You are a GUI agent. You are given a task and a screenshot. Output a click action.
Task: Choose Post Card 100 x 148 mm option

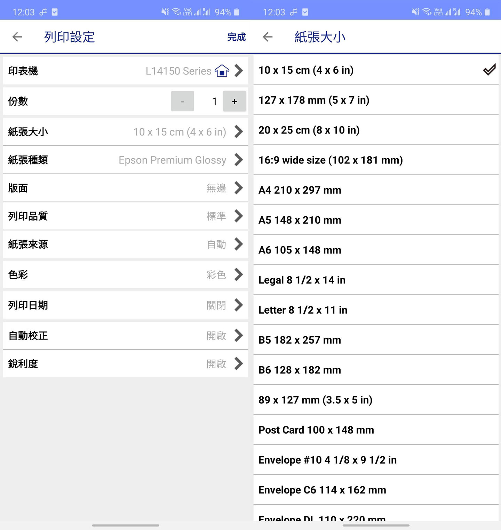[376, 430]
